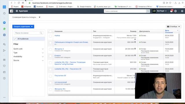Click the browser download icon
The height and width of the screenshot is (104, 185).
pos(179,3)
